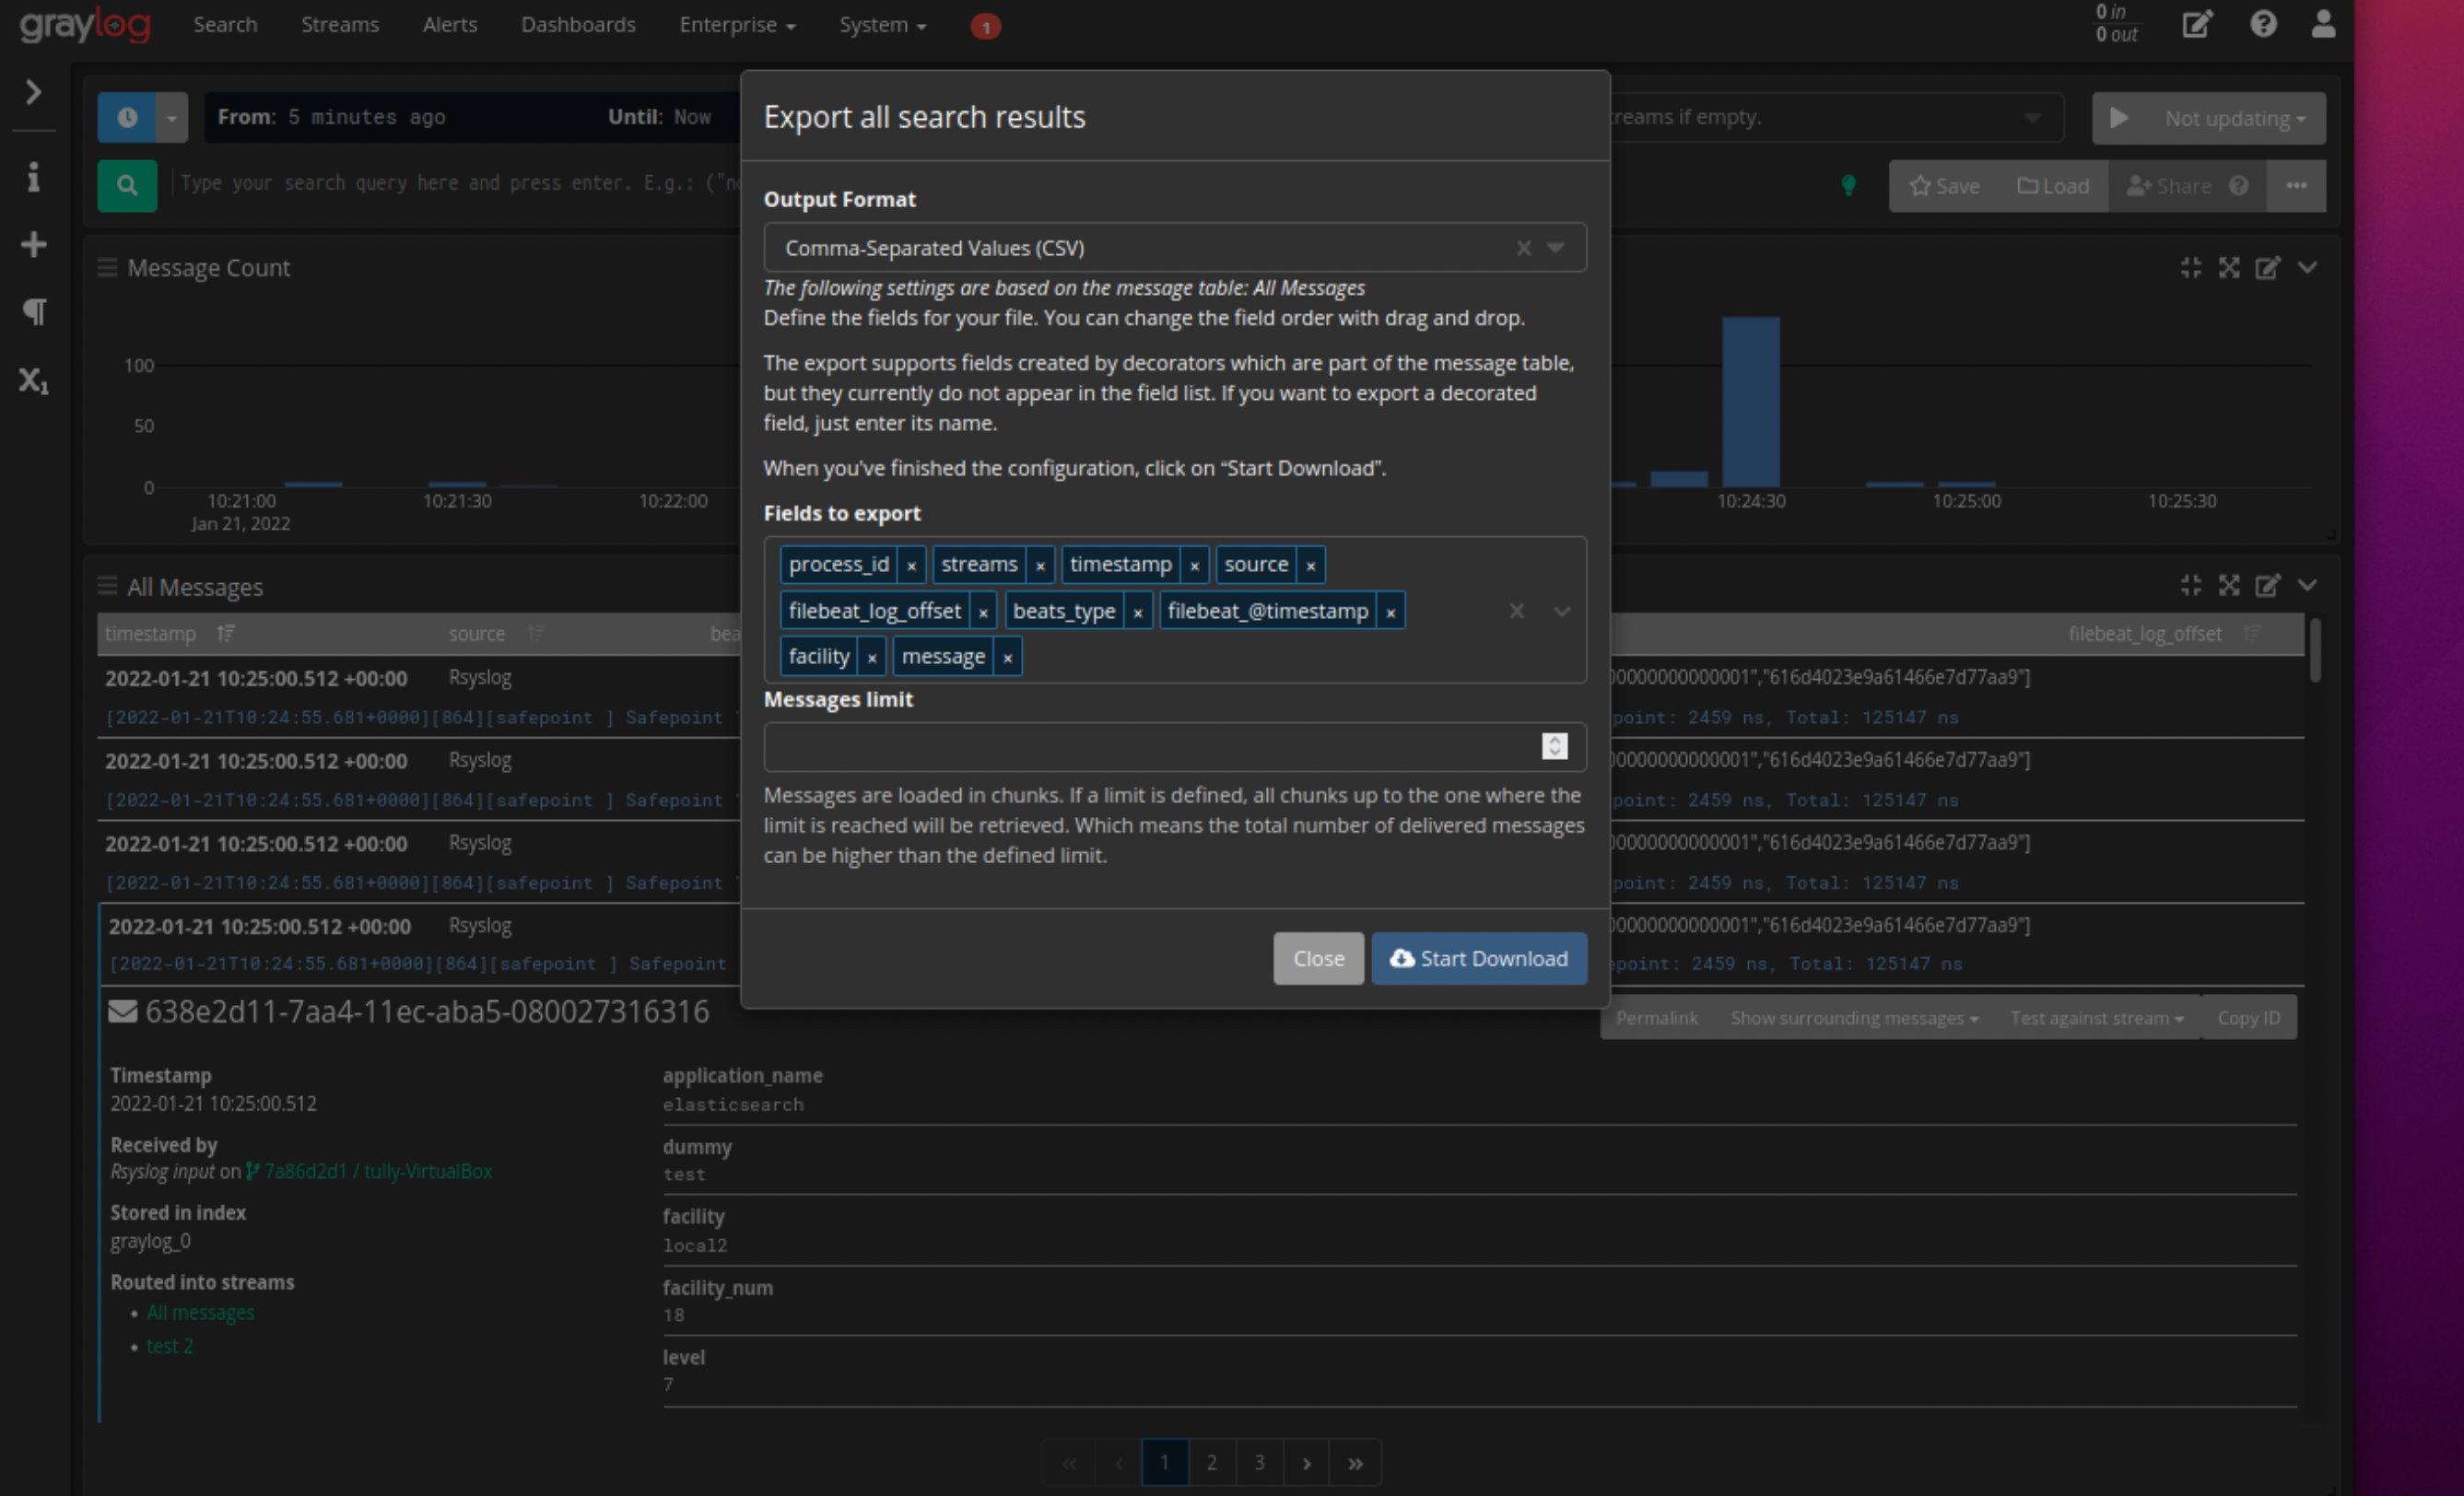
Task: Open sidebar description panel with info icon
Action: pos(33,177)
